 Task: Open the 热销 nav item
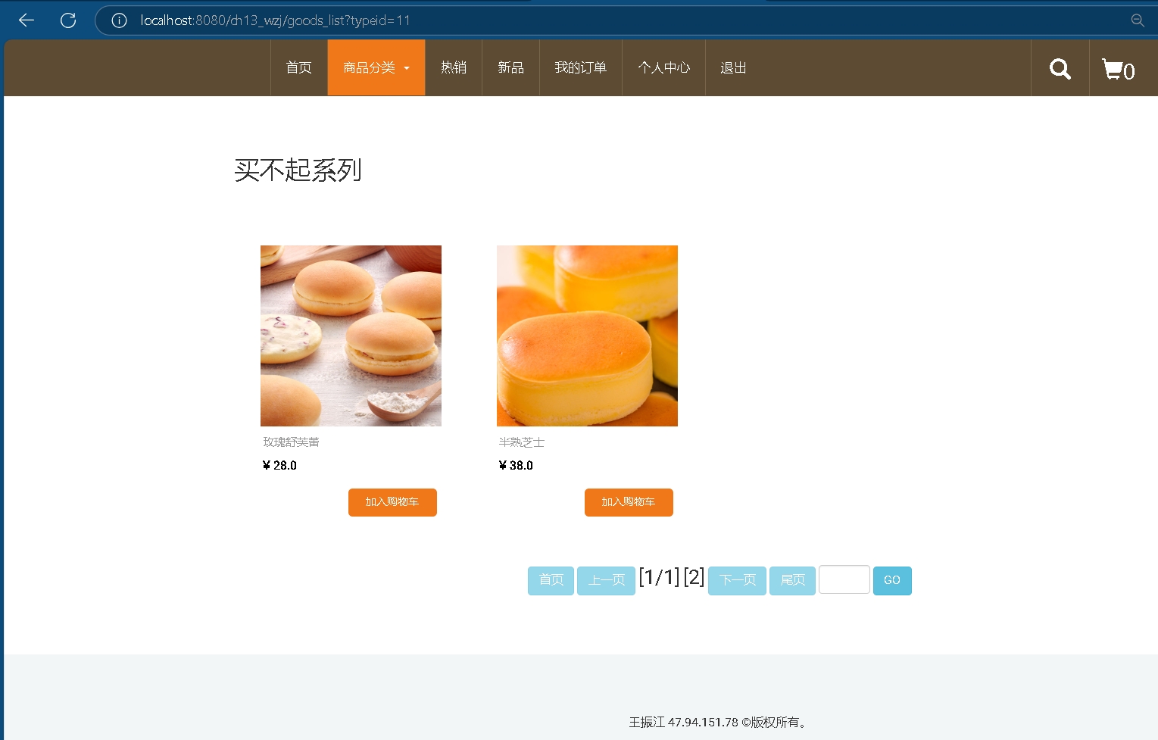click(x=453, y=68)
